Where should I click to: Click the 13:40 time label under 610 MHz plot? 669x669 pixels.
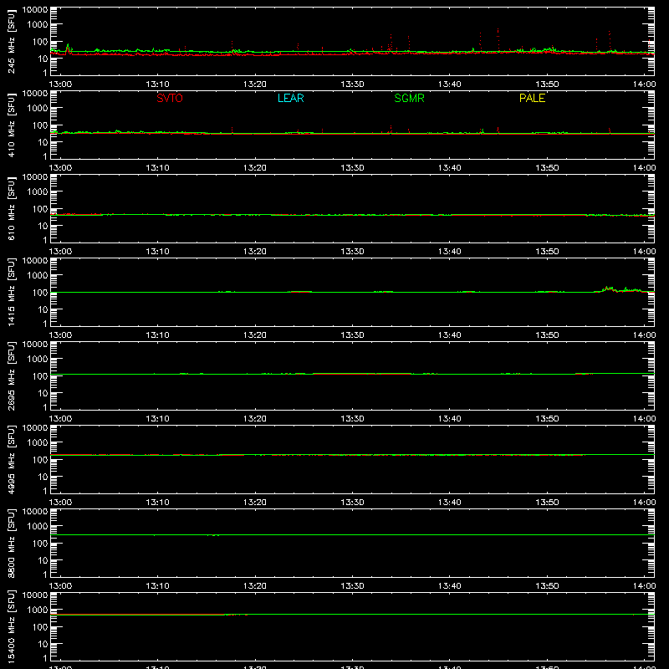[449, 252]
